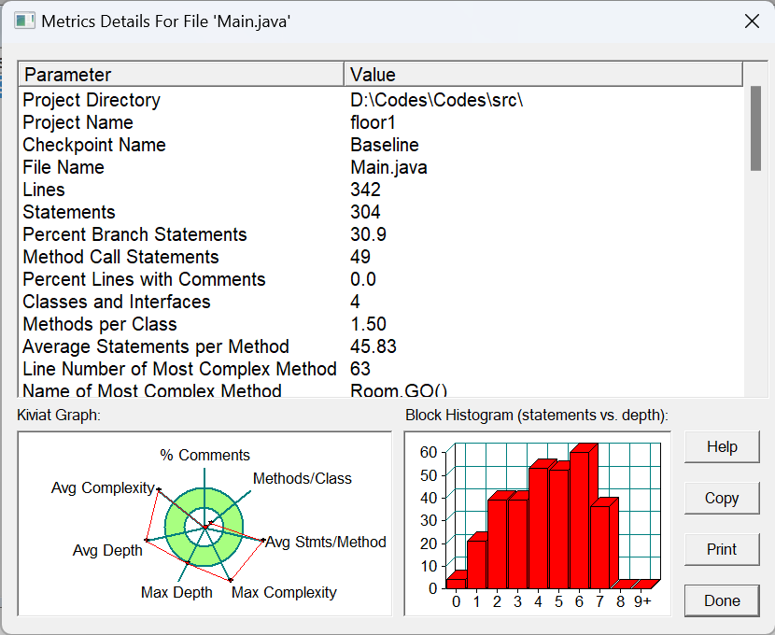Viewport: 775px width, 635px height.
Task: Select the Statements row label
Action: pyautogui.click(x=69, y=212)
